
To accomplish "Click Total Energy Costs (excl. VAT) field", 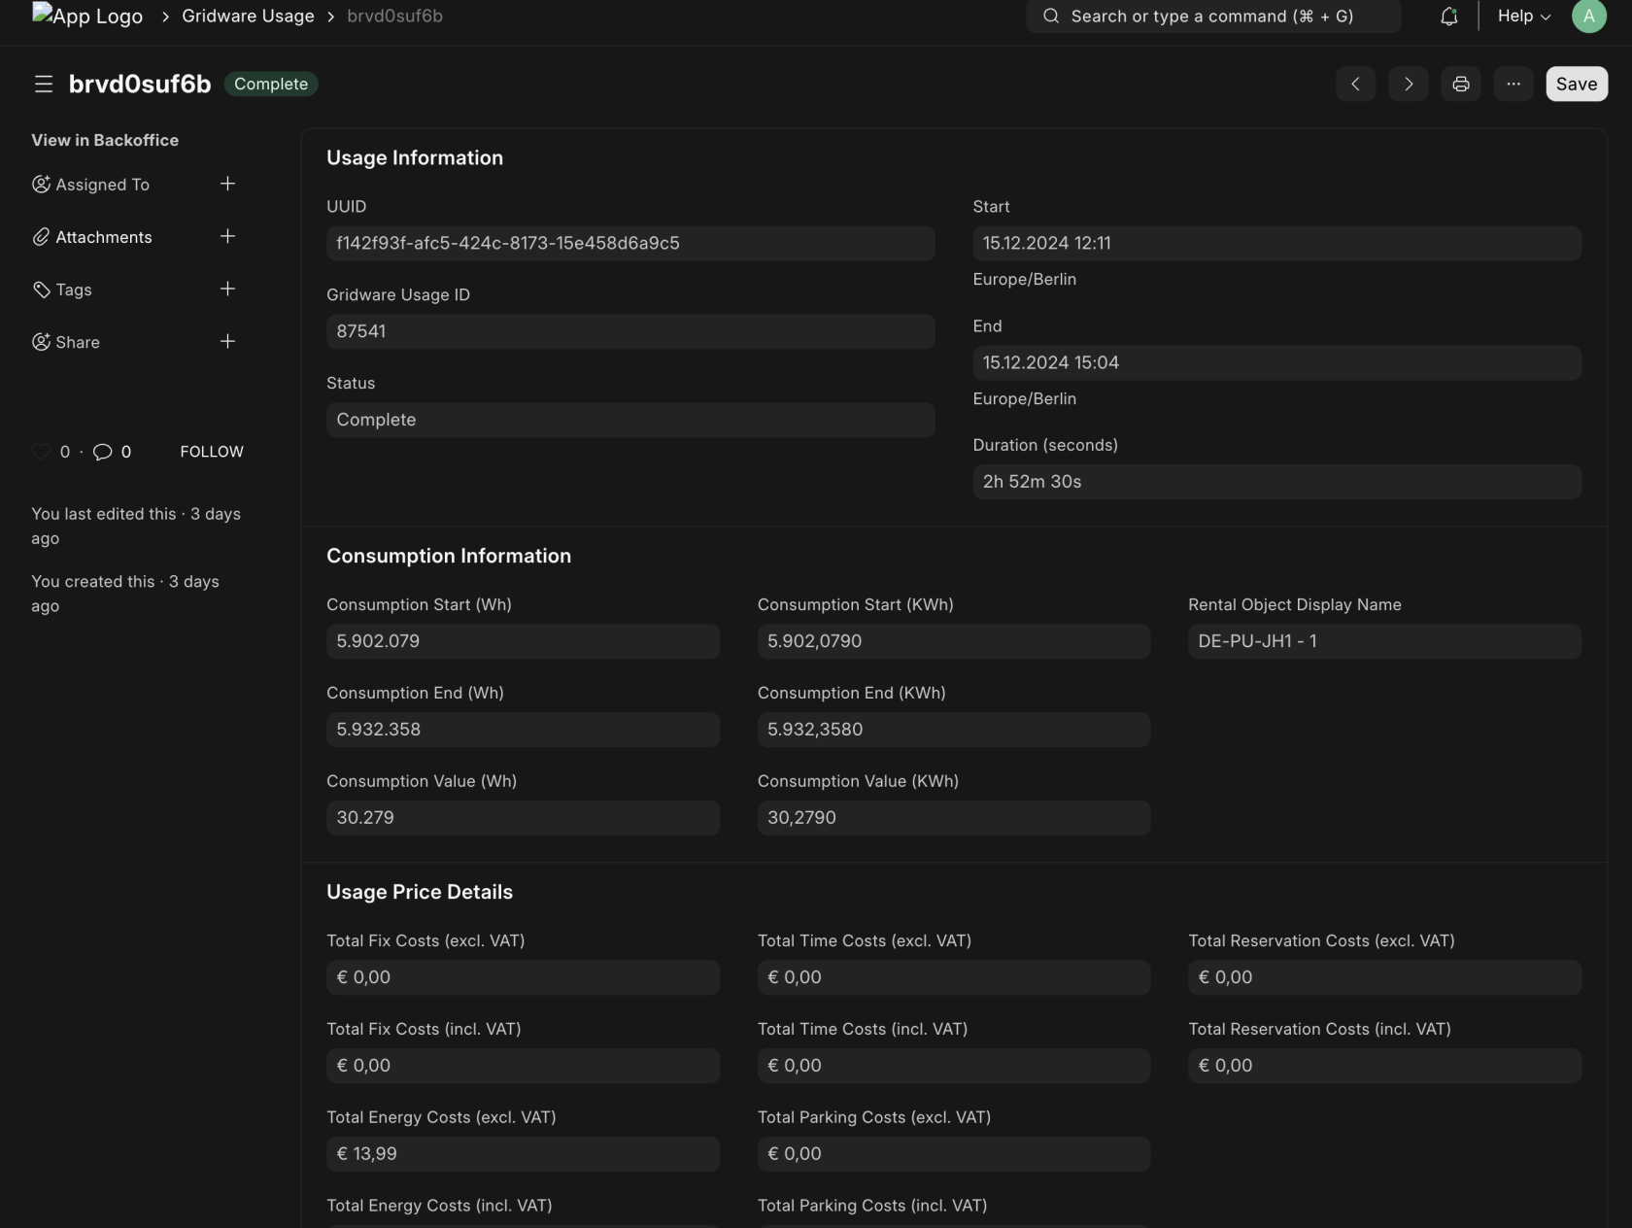I will coord(523,1154).
